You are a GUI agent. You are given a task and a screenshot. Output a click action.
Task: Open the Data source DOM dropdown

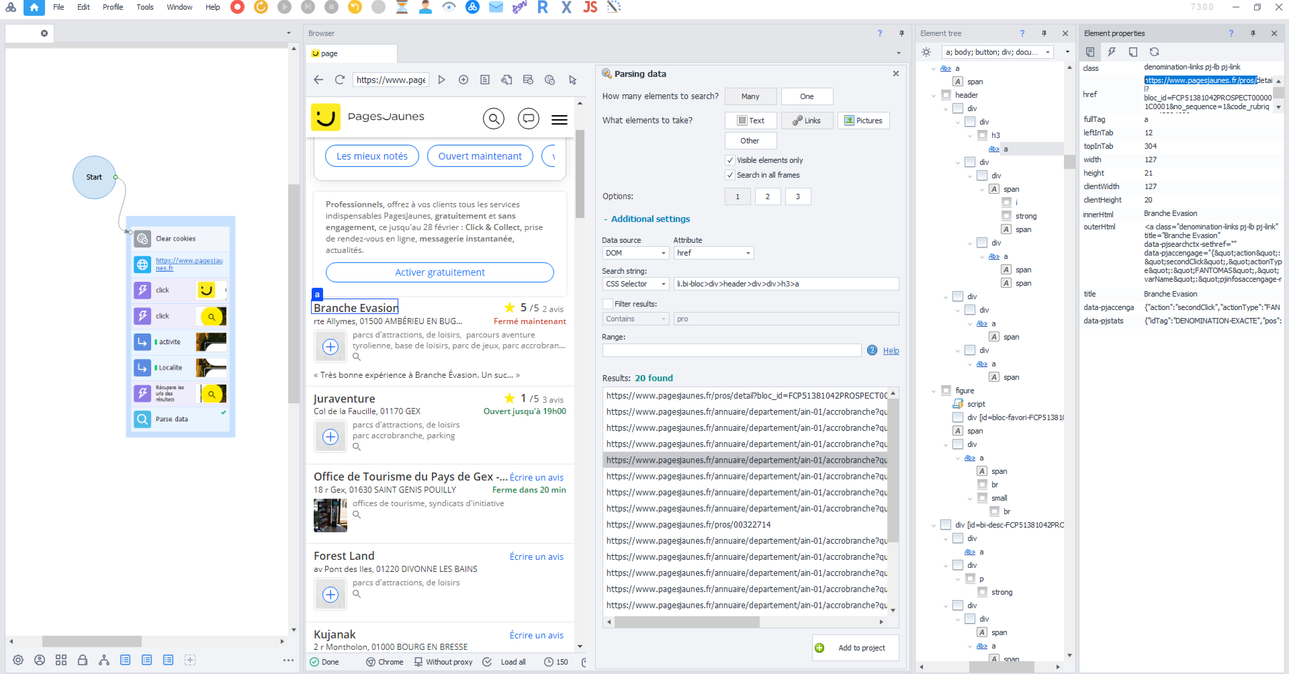pos(635,253)
